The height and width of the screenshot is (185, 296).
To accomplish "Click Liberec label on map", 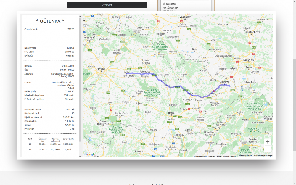I will tap(121, 35).
